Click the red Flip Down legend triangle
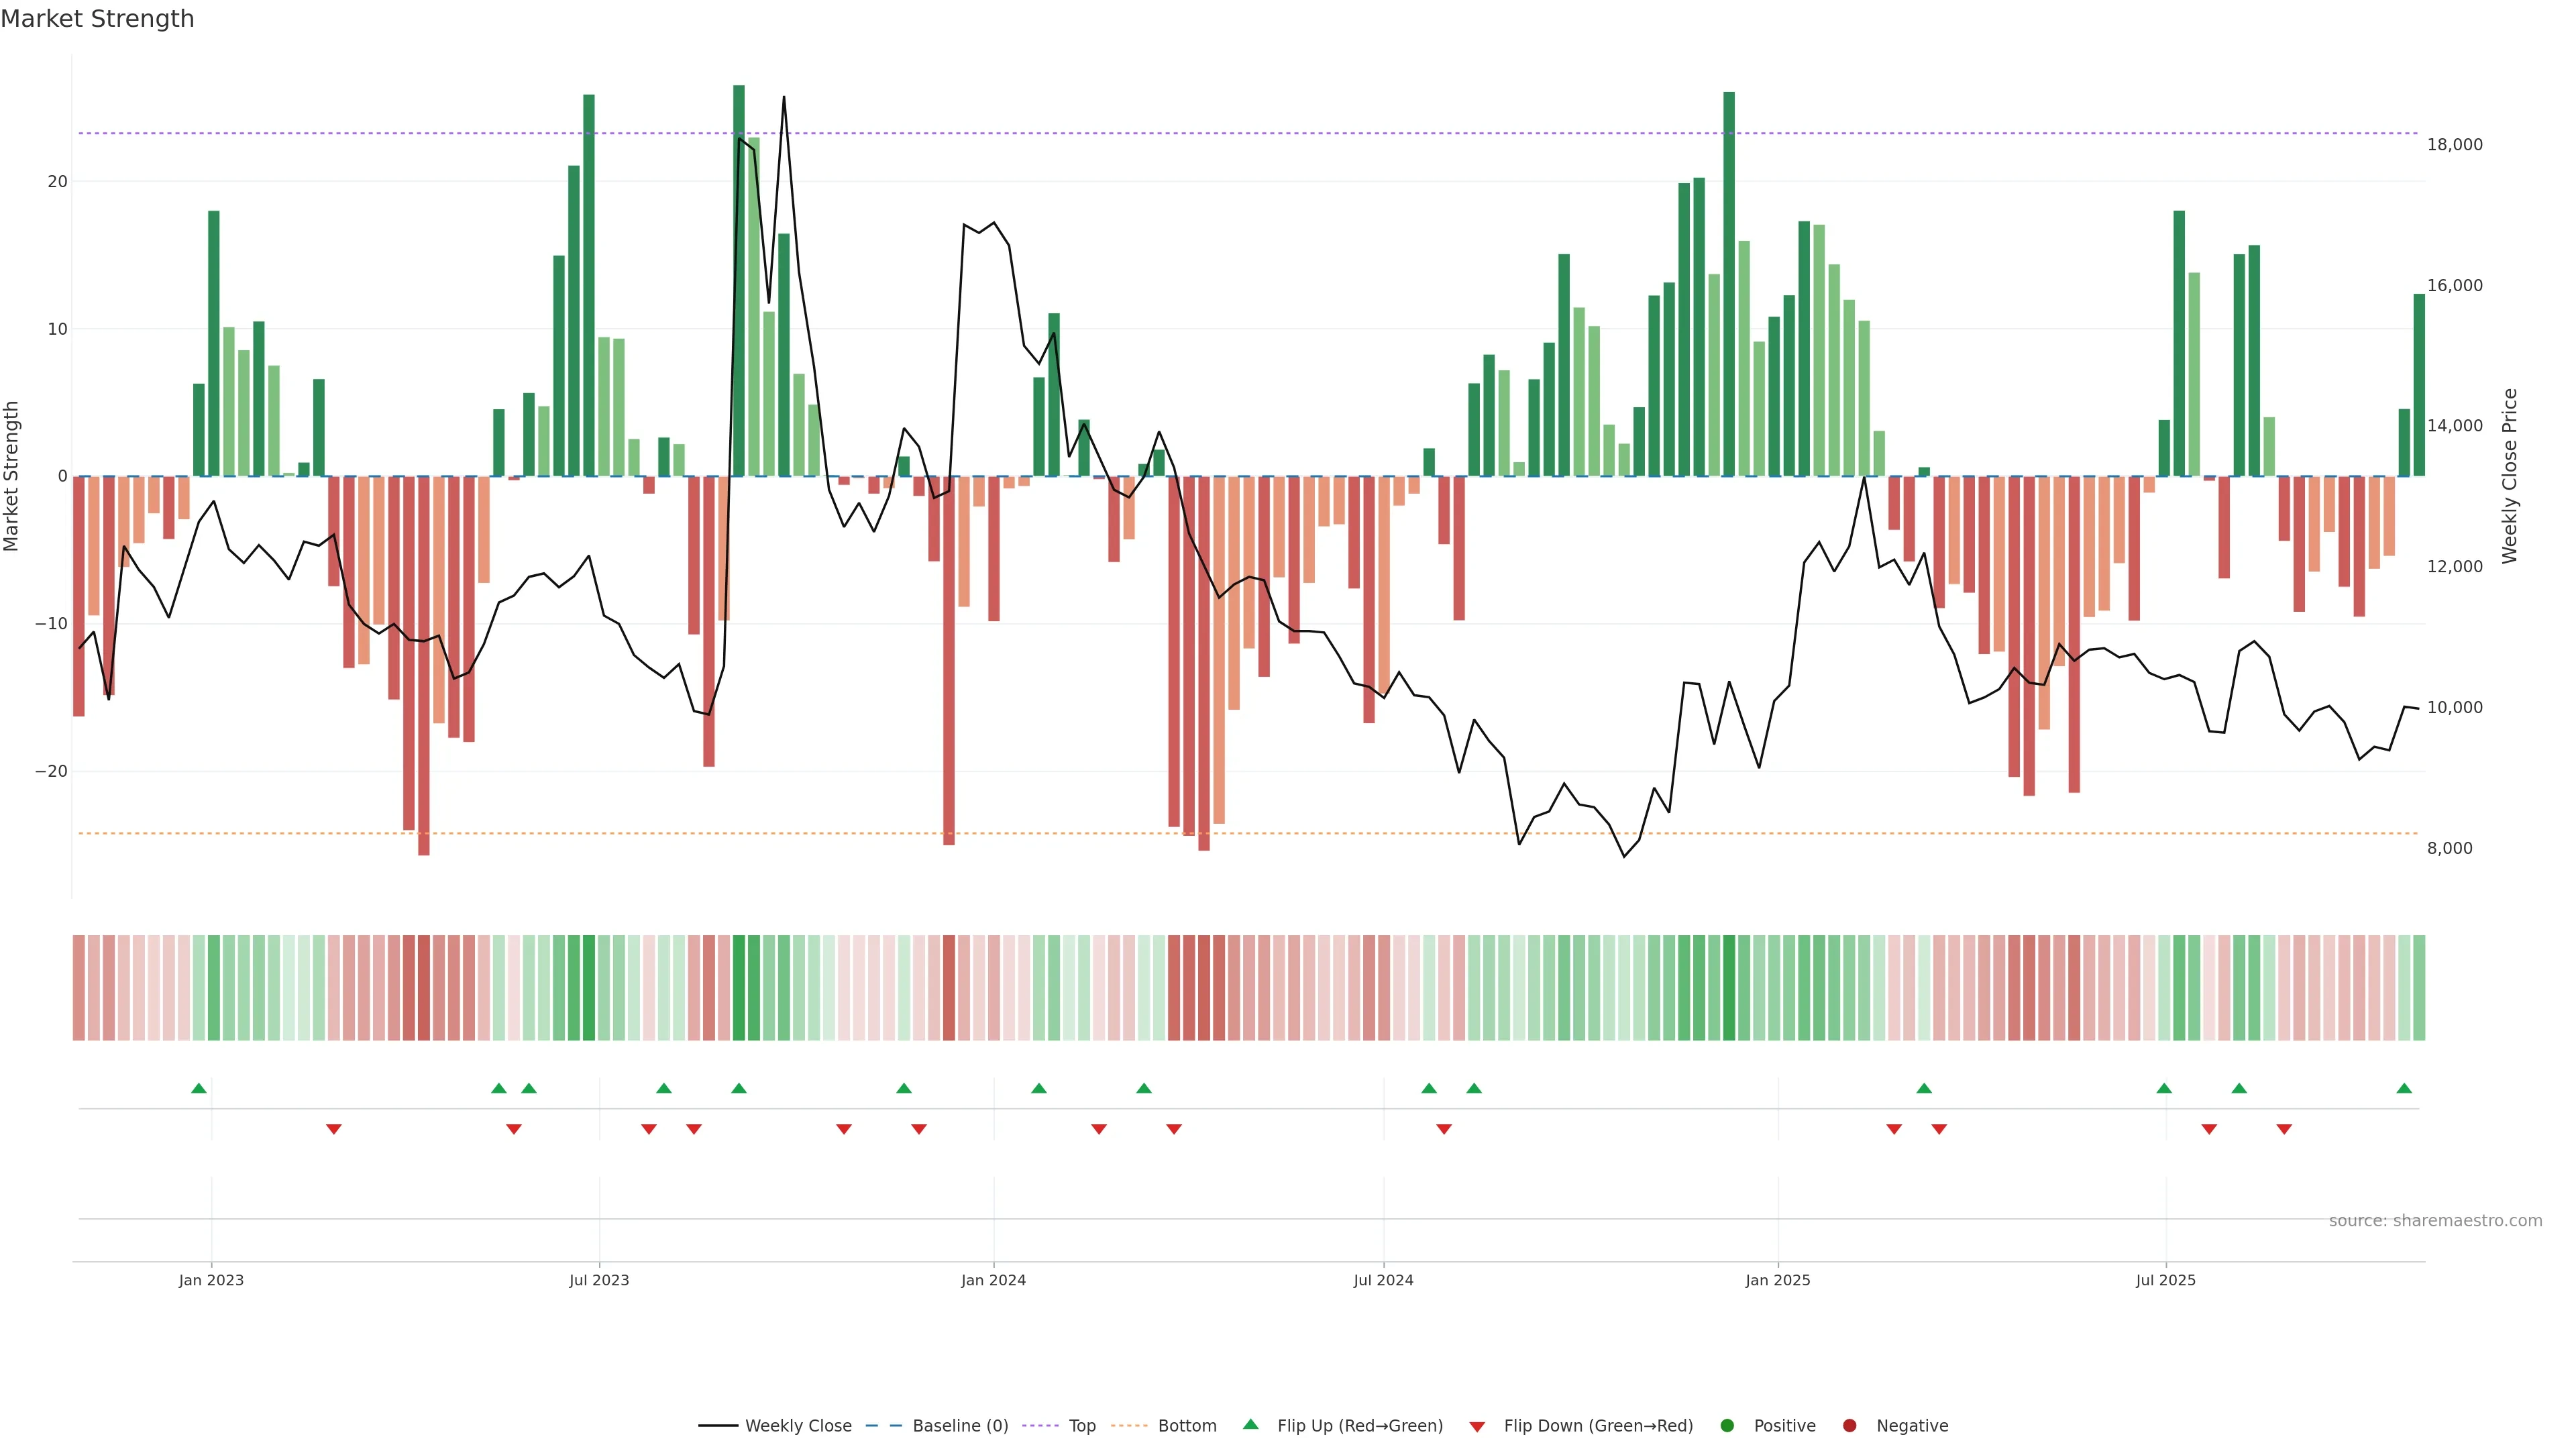This screenshot has height=1449, width=2576. click(x=1477, y=1426)
